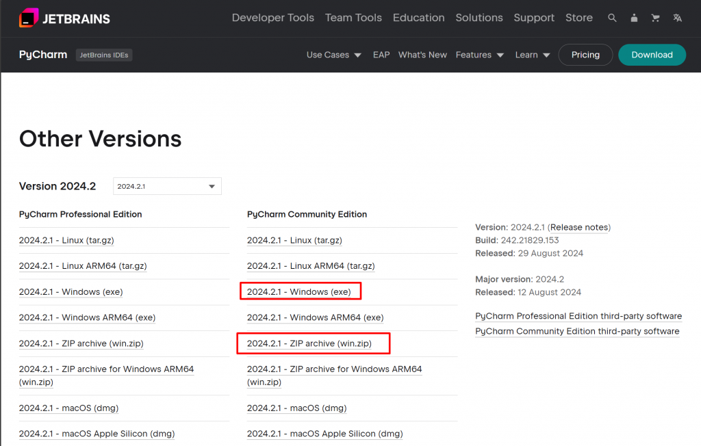Open the Team Tools menu
Viewport: 701px width, 446px height.
pos(353,18)
